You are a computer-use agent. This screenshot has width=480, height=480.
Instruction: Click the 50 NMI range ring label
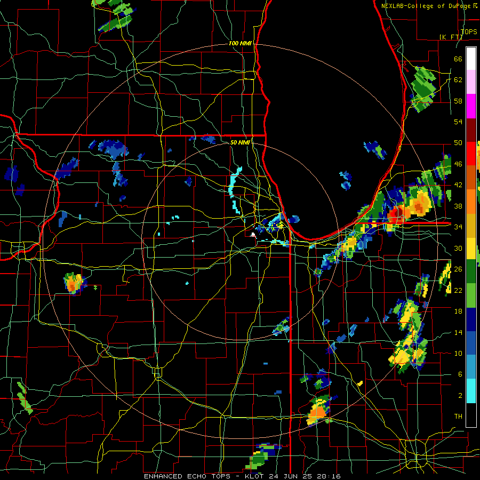[x=240, y=142]
